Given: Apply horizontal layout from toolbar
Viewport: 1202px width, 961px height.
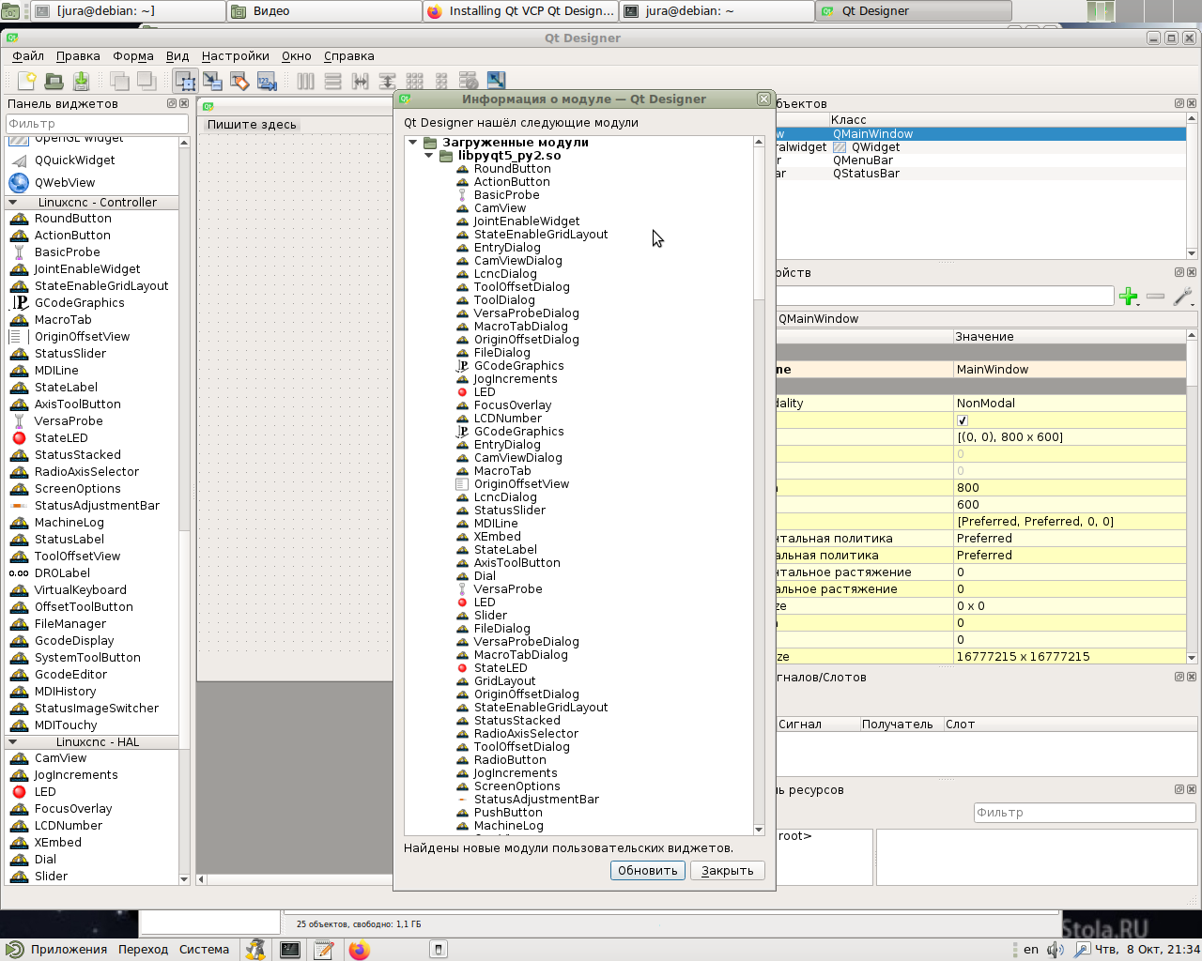Looking at the screenshot, I should (x=306, y=82).
